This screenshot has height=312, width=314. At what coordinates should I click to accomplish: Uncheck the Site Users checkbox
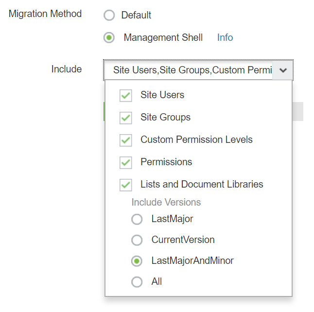[126, 95]
